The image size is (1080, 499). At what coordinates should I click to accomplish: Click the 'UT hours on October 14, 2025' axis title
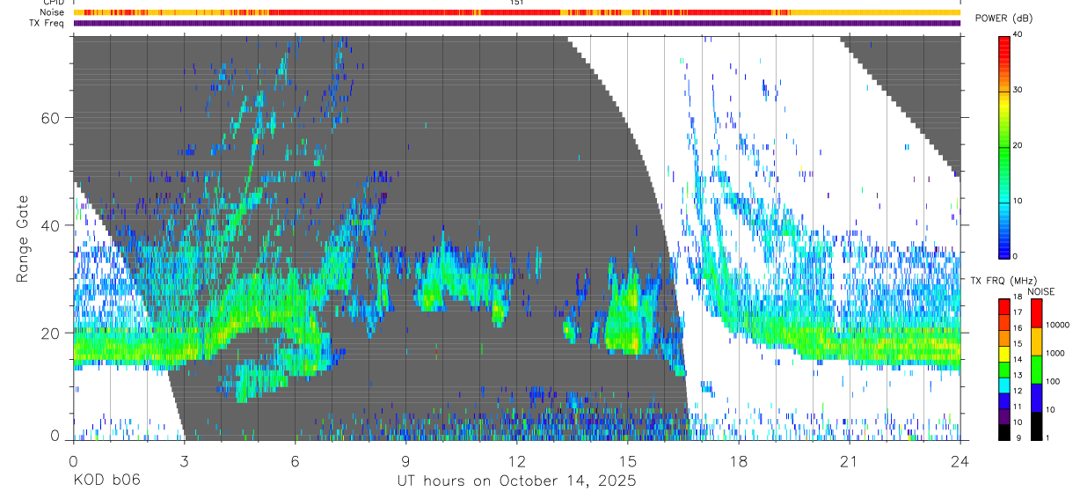[516, 481]
